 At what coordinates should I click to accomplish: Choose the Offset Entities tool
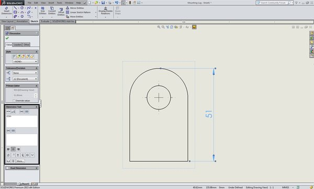[61, 12]
